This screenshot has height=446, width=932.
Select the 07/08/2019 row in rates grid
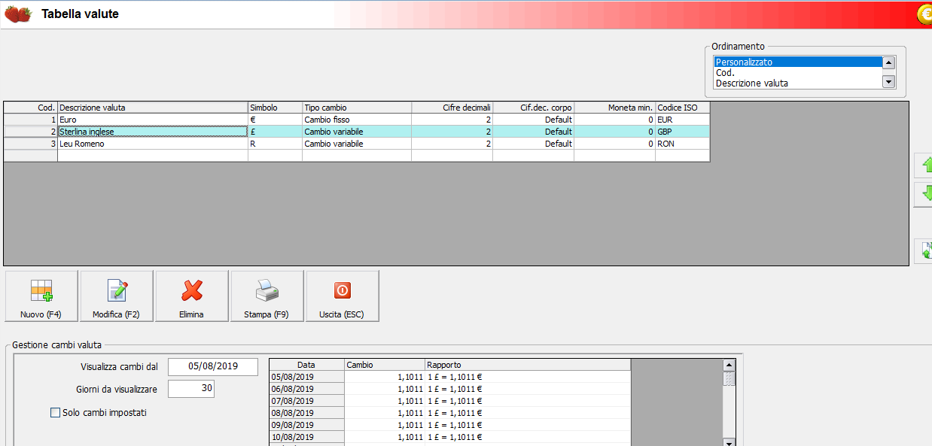(x=450, y=401)
